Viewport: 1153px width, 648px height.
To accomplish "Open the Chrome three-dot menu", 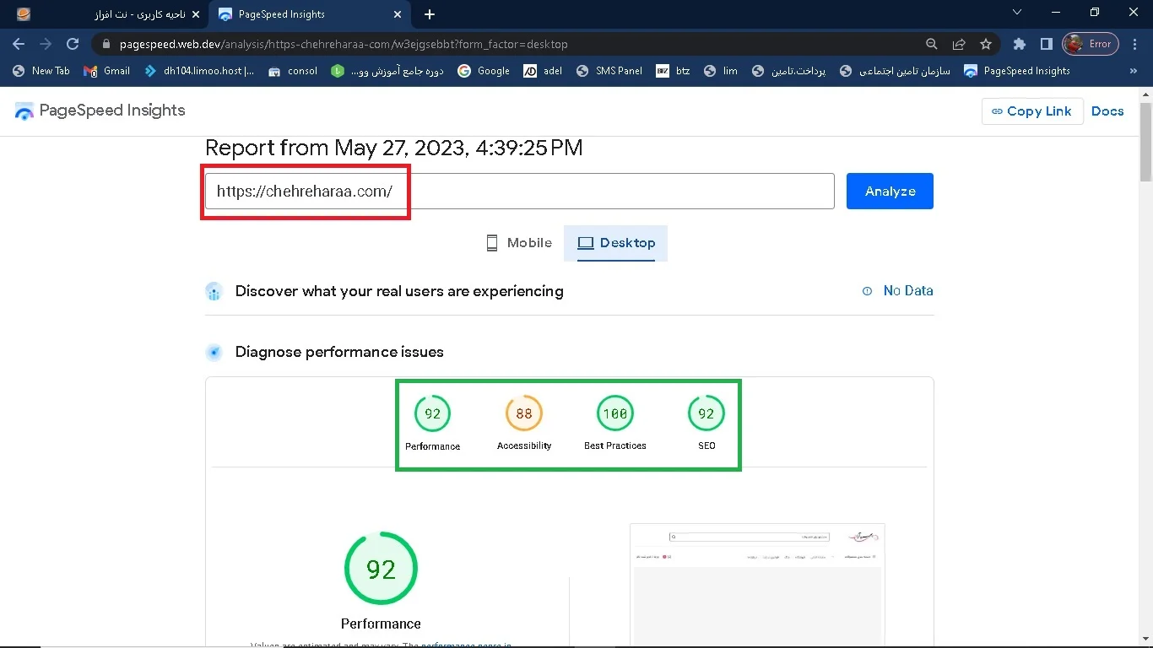I will click(x=1134, y=44).
